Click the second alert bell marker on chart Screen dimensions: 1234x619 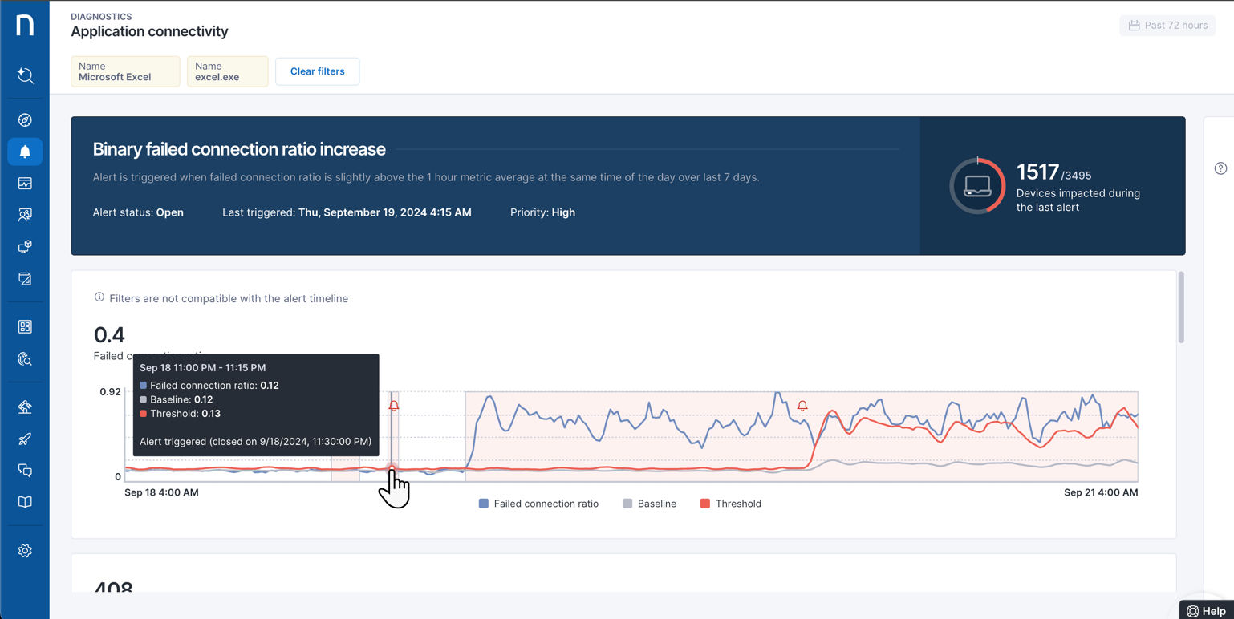(802, 406)
